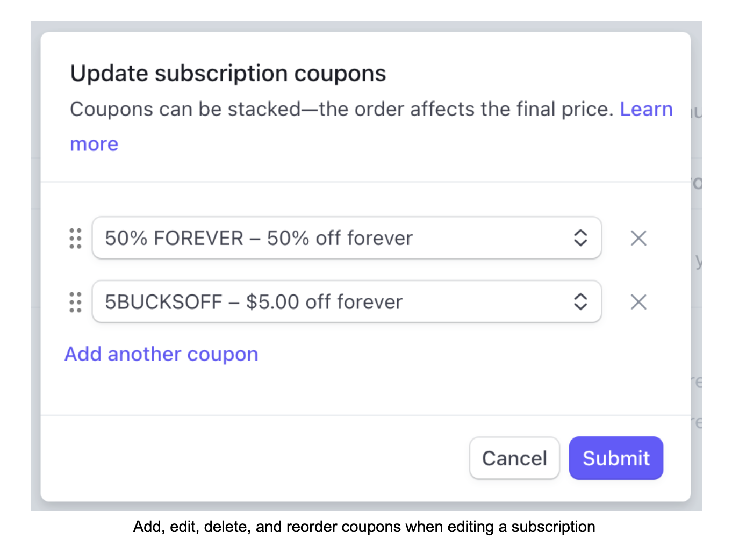Click the "$5.00 off forever" text in the second selector
The width and height of the screenshot is (732, 547).
[324, 302]
